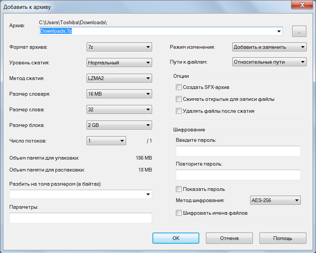Open the Режим изменения dropdown

269,47
